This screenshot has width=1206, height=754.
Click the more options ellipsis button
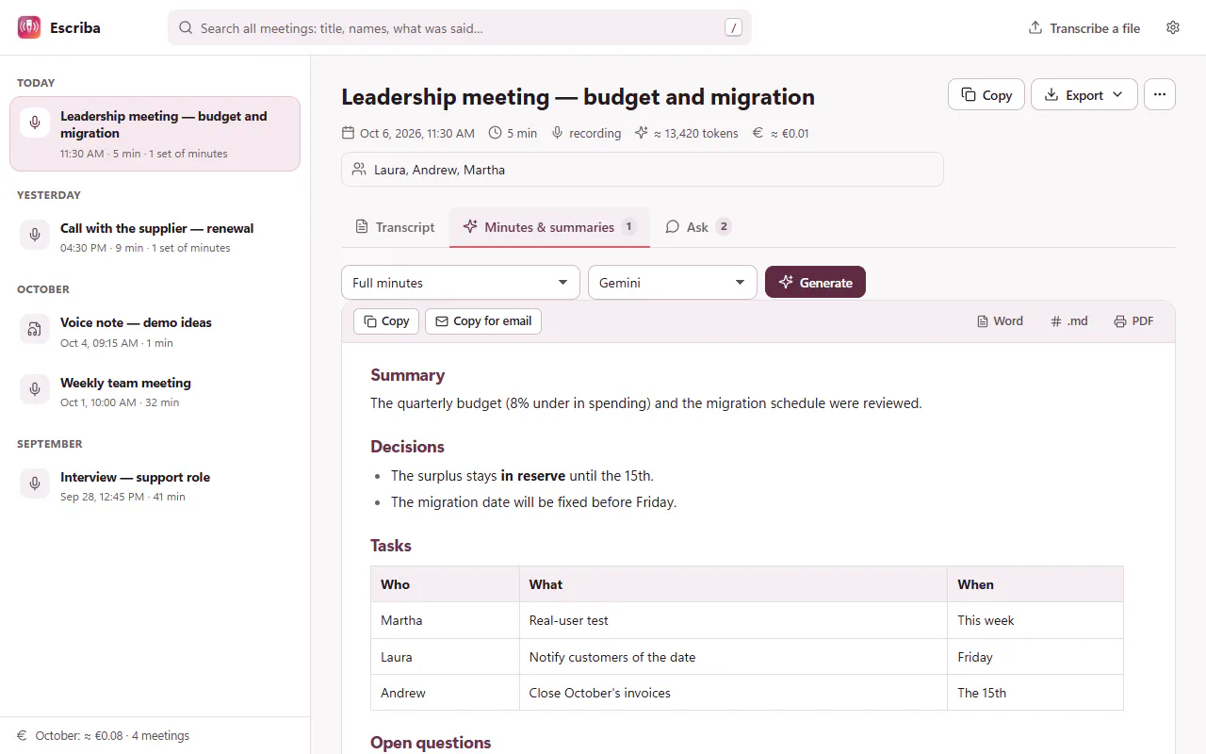[1160, 94]
